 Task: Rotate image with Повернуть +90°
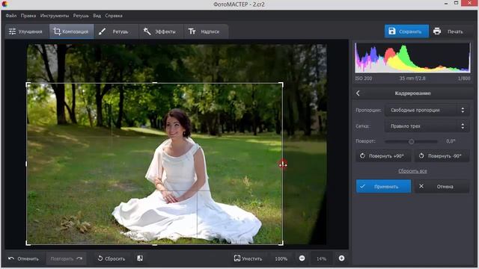pos(383,156)
